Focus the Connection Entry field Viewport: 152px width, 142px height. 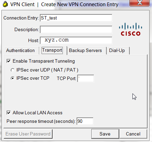(76, 18)
